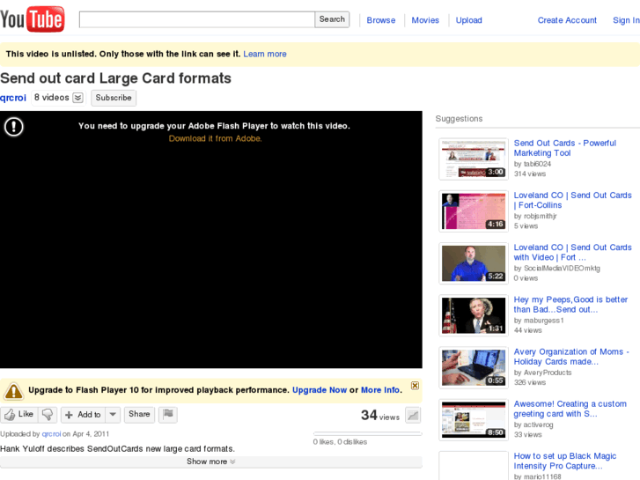Click 'by tabi6024' uploader text
This screenshot has height=480, width=640.
(x=533, y=164)
